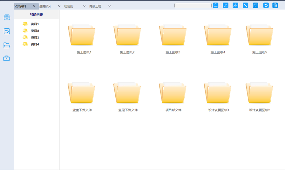Switch to the 进度照片 tab
This screenshot has height=170, width=285.
[45, 6]
